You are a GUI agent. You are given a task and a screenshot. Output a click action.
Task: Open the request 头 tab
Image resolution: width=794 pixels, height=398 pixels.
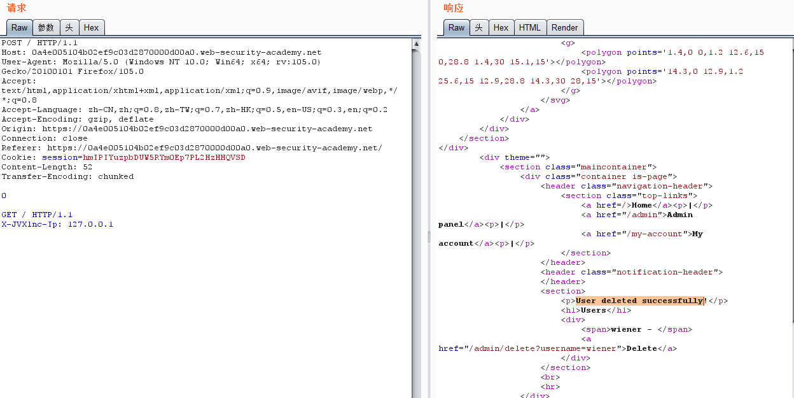click(x=69, y=27)
